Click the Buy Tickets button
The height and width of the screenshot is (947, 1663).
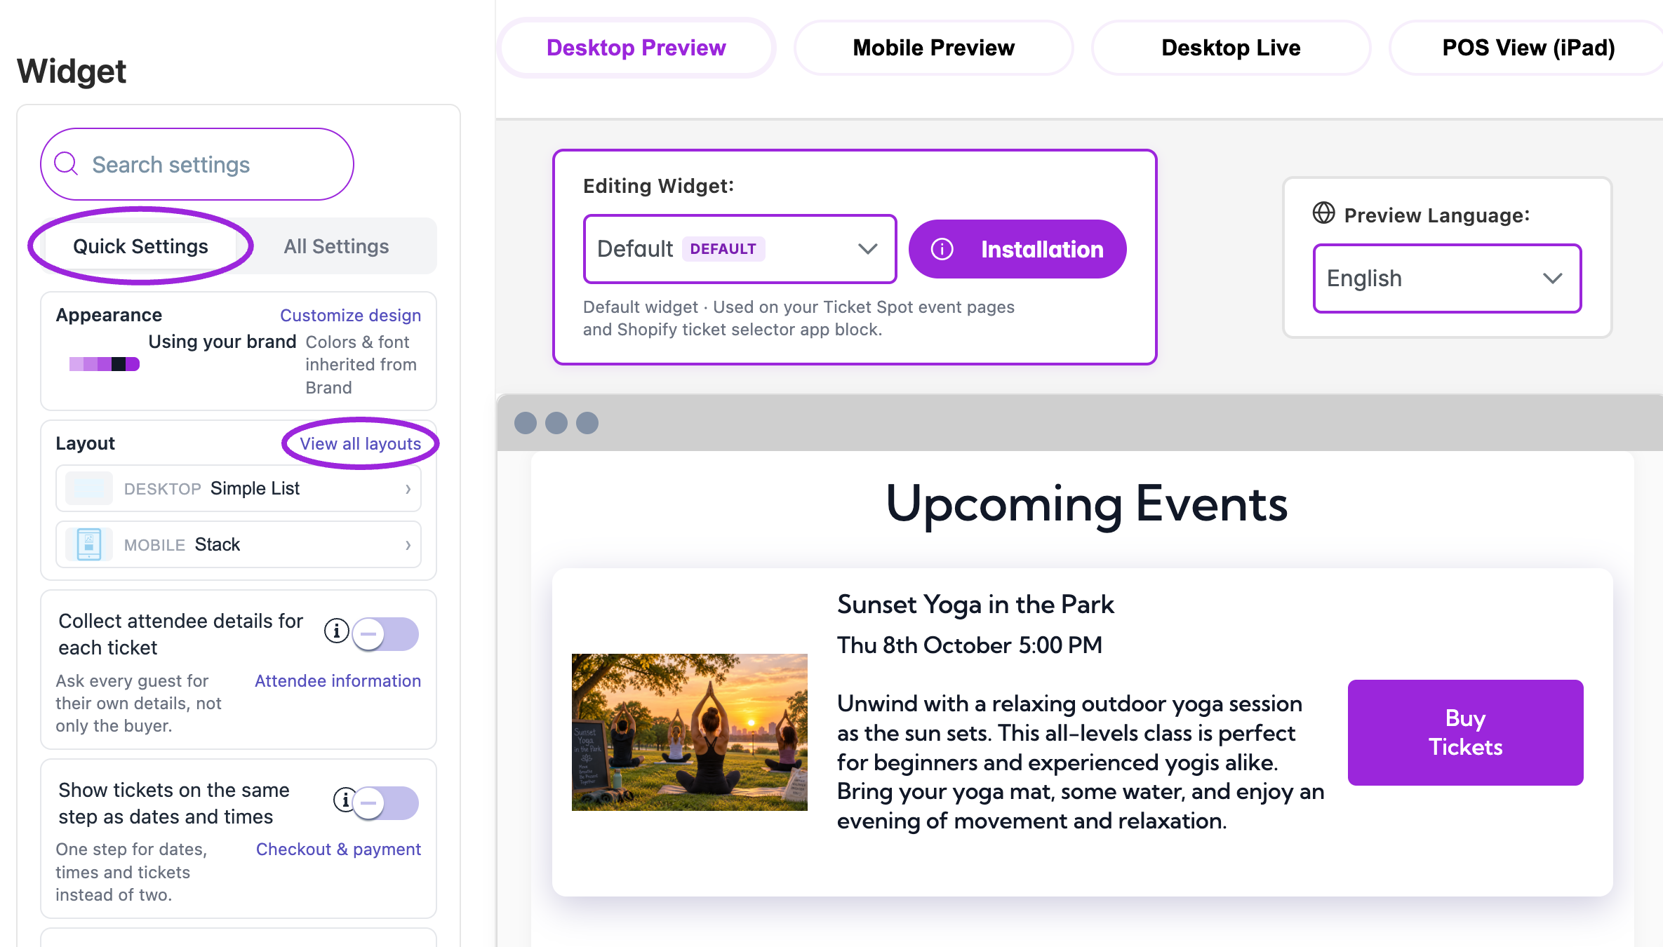point(1465,732)
